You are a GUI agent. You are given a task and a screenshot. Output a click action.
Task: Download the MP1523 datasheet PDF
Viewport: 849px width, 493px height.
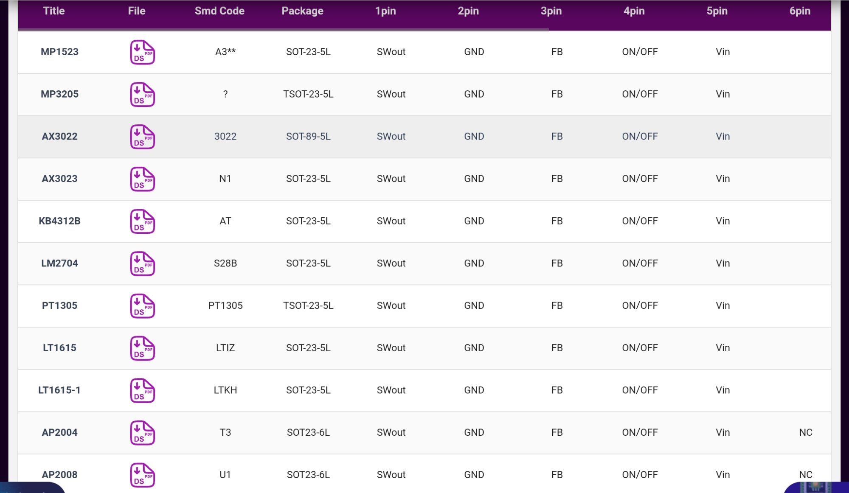[142, 52]
